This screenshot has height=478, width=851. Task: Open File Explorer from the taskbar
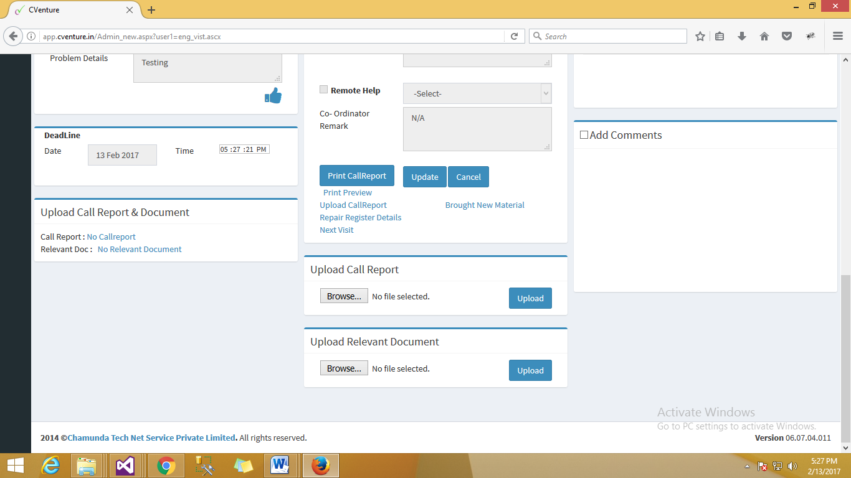coord(87,466)
